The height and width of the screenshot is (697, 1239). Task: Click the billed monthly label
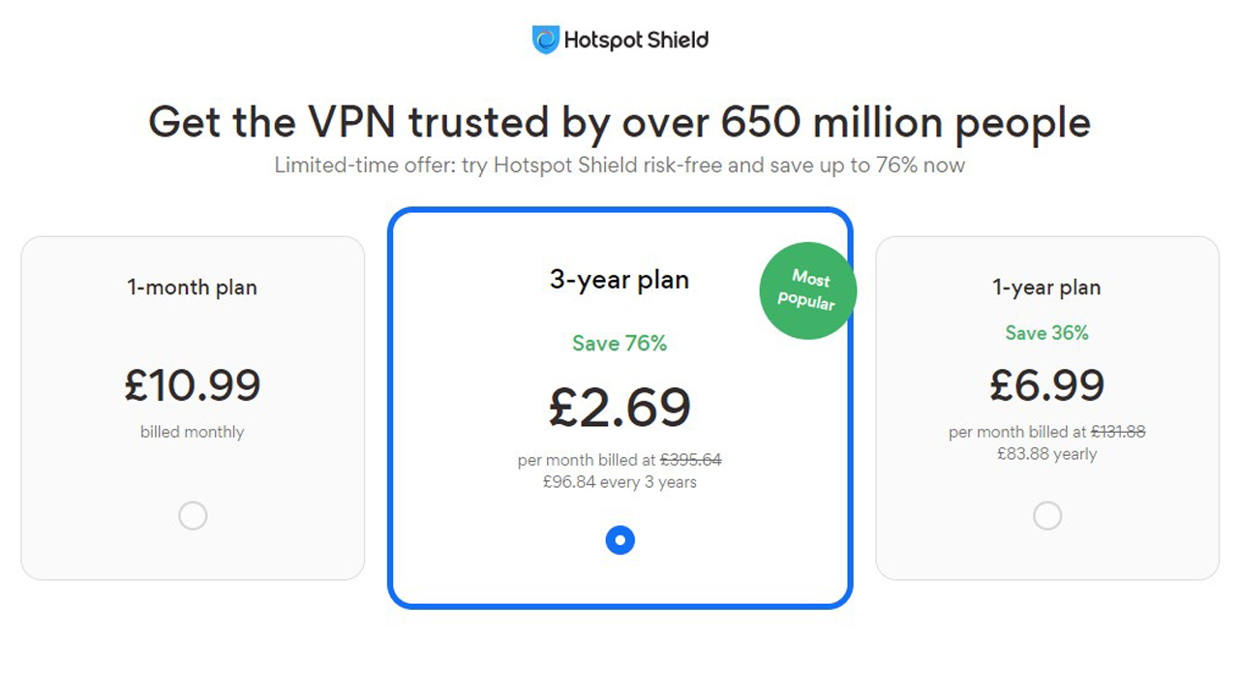pos(193,432)
